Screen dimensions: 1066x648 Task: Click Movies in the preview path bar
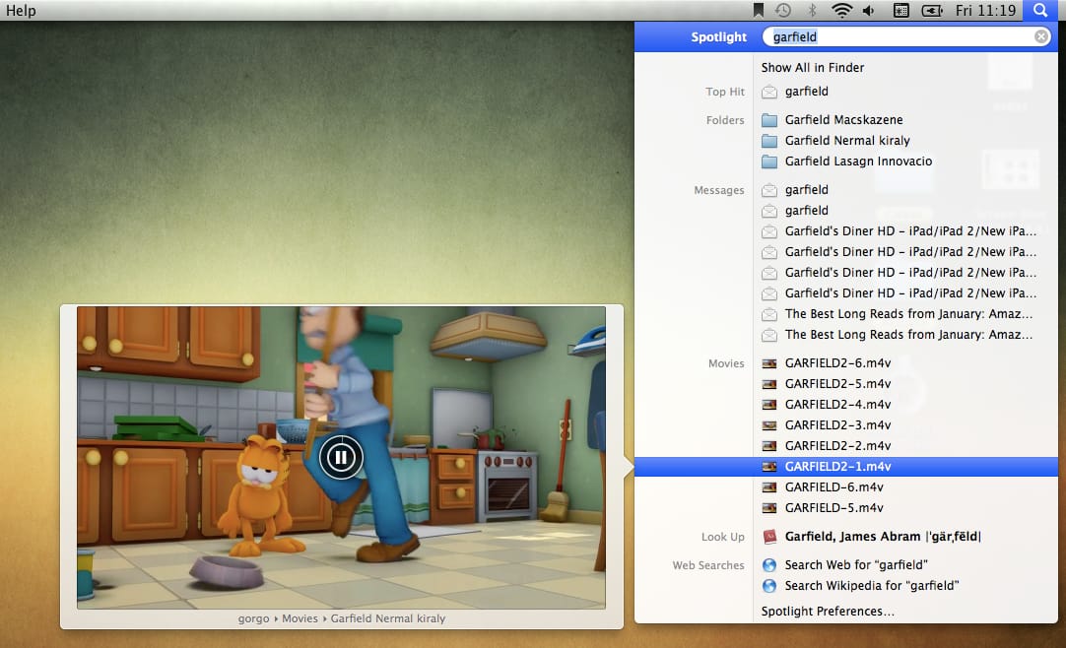click(x=300, y=618)
